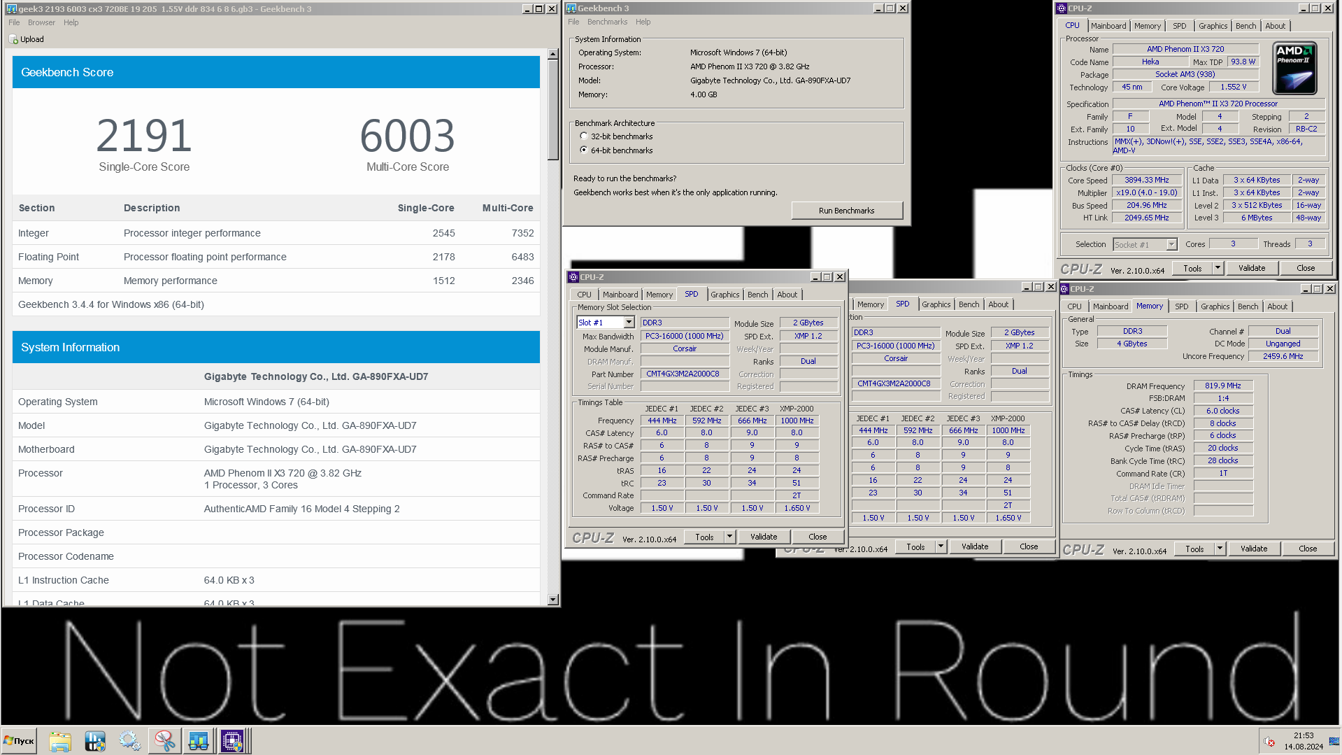
Task: Switch to the Snipping Tool taskbar button
Action: point(164,740)
